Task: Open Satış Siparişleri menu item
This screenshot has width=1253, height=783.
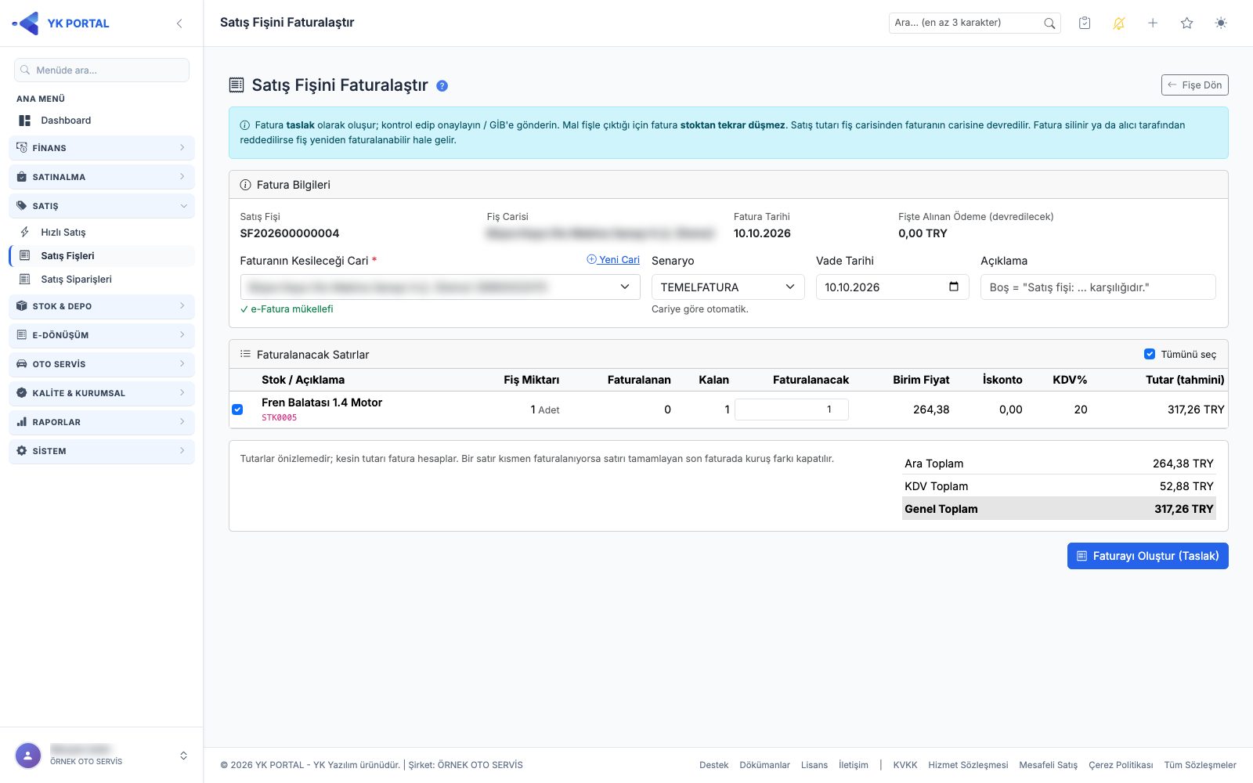Action: click(102, 280)
